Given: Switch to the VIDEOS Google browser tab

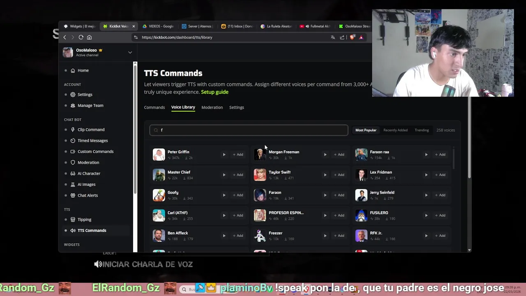Looking at the screenshot, I should (158, 26).
